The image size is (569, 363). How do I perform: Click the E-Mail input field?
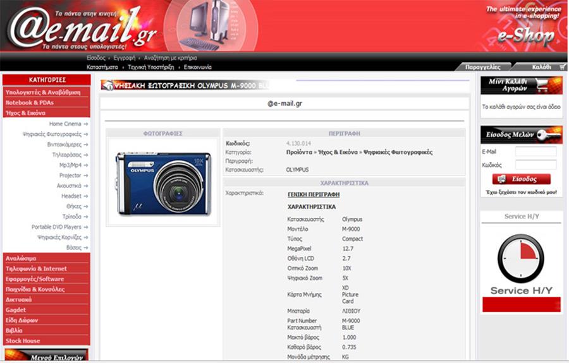click(535, 152)
